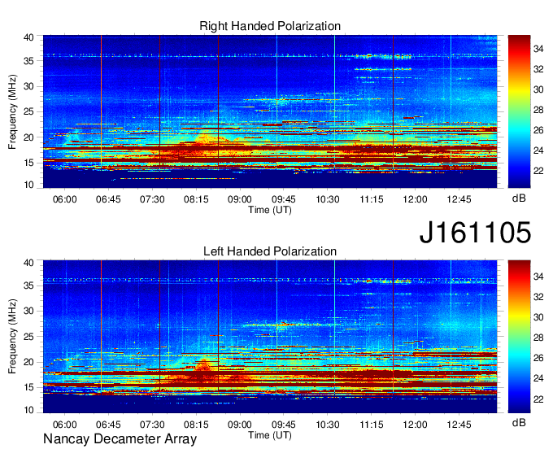
Task: Click 25 MHz frequency tick on right-handed plot
Action: (28, 111)
